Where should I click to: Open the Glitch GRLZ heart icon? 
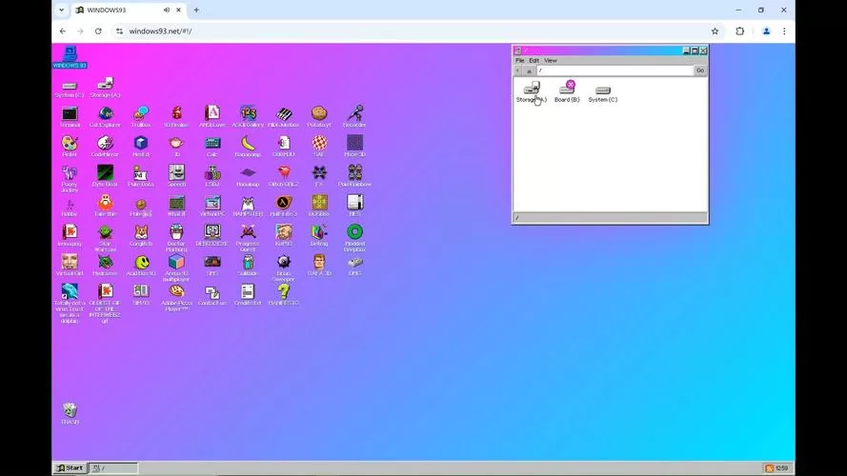point(284,176)
